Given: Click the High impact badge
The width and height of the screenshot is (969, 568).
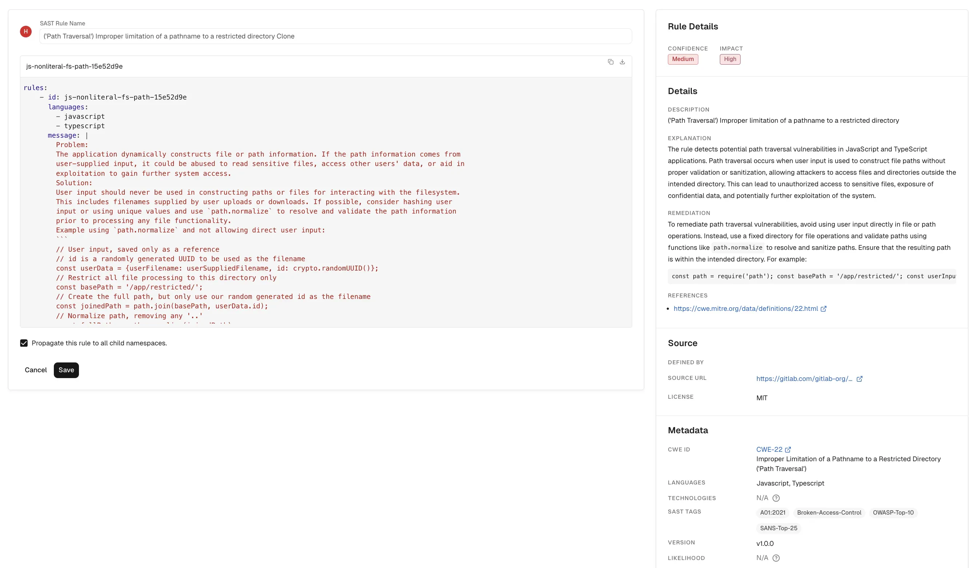Looking at the screenshot, I should [x=730, y=59].
